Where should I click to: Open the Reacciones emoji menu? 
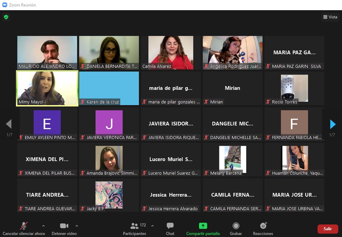(263, 226)
